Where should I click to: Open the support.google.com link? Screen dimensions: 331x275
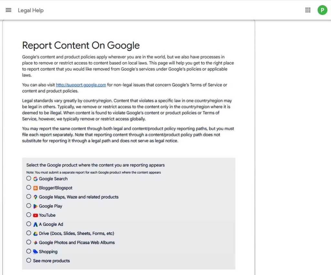coord(80,84)
